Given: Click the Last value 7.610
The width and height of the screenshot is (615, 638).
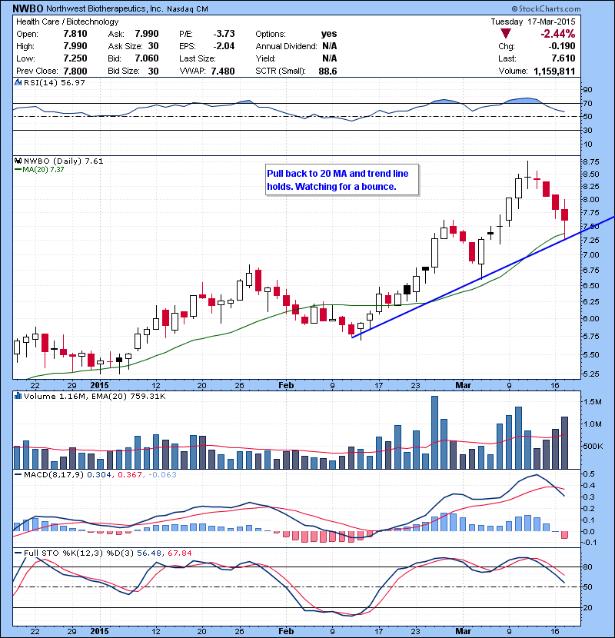Looking at the screenshot, I should click(x=563, y=58).
